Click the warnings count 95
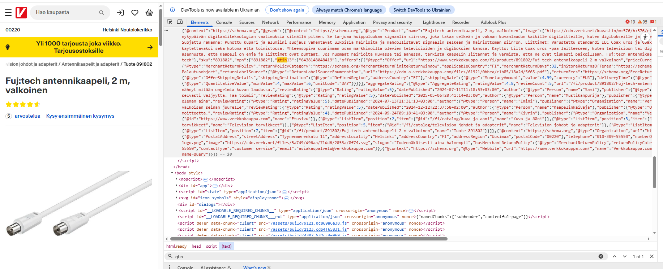The image size is (663, 269). (x=642, y=22)
